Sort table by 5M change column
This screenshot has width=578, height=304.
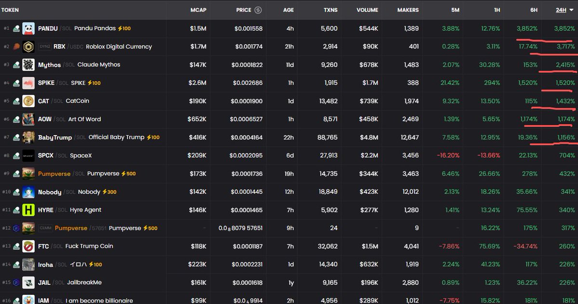point(455,10)
